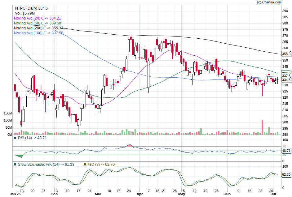This screenshot has width=292, height=197.
Task: Click the 12 date label in May
Action: pos(195,191)
